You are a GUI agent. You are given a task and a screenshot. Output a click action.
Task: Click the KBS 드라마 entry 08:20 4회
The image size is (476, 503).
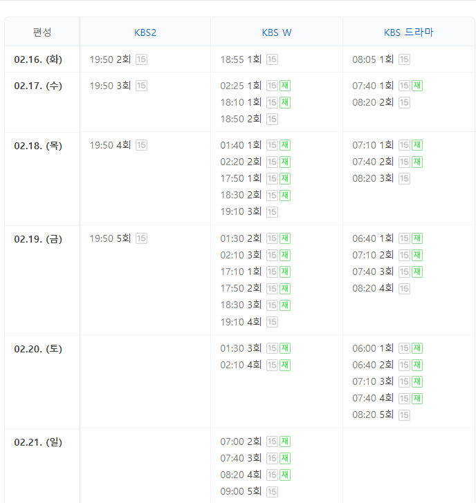click(373, 288)
